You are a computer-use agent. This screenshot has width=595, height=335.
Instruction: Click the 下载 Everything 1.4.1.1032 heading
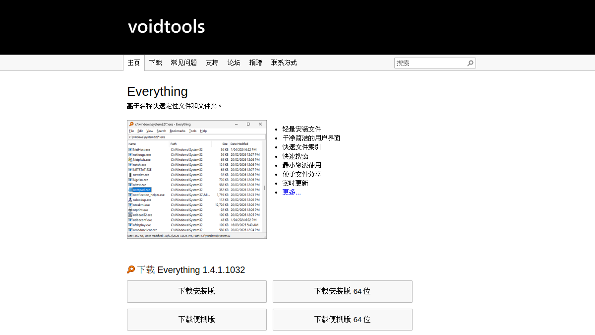tap(191, 270)
